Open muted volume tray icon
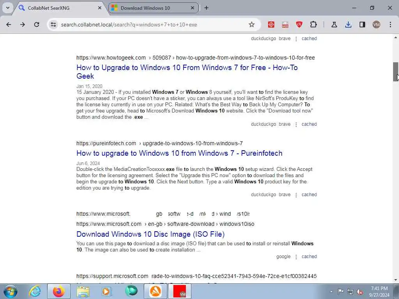This screenshot has width=399, height=299. pyautogui.click(x=360, y=292)
